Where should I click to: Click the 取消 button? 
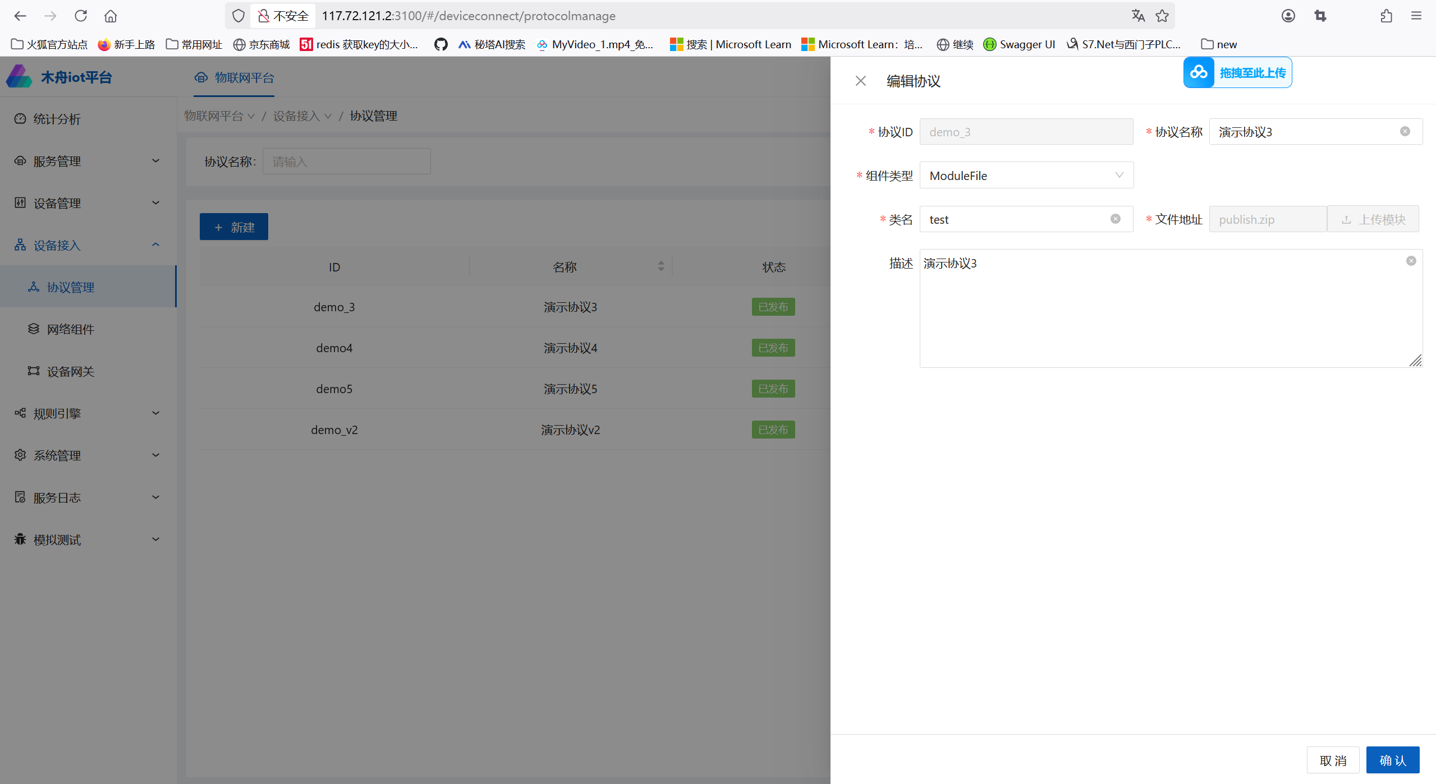click(x=1333, y=760)
